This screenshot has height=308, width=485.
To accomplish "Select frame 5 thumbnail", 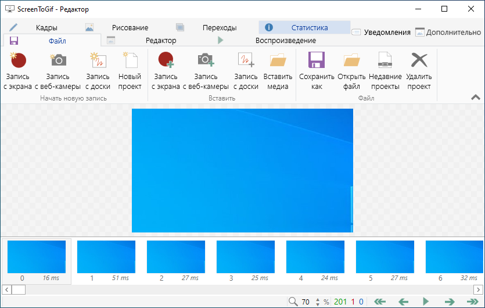I will (385, 257).
